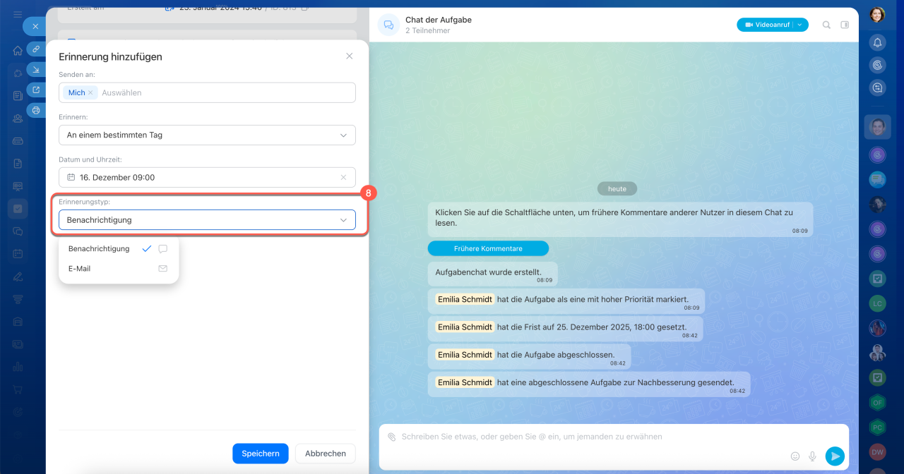Click the '2 Teilnehmer' participants label
This screenshot has height=474, width=904.
(428, 31)
